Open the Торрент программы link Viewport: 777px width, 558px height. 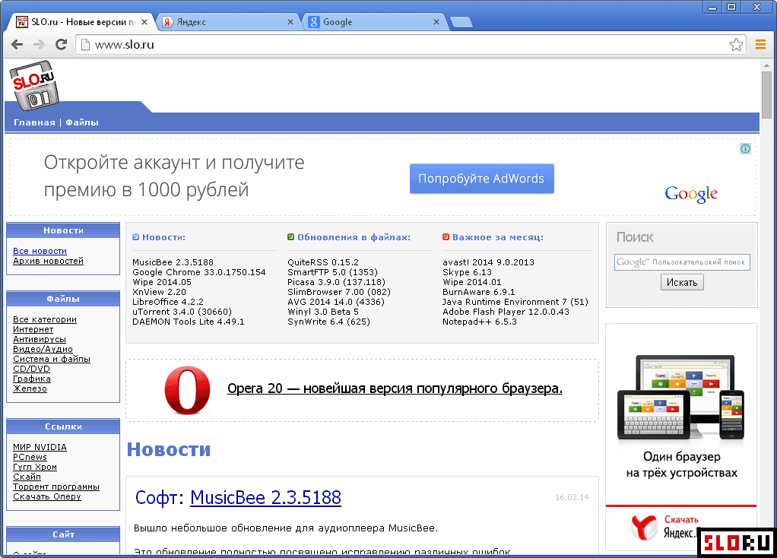(56, 487)
